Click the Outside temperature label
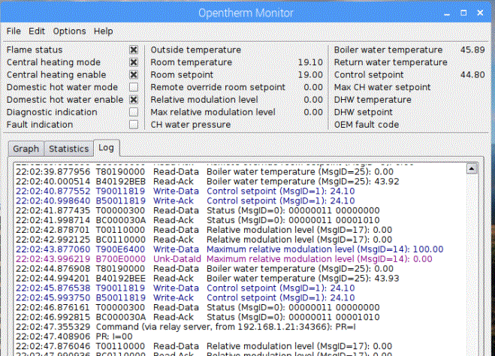Screen dimensions: 495x356 tap(196, 50)
